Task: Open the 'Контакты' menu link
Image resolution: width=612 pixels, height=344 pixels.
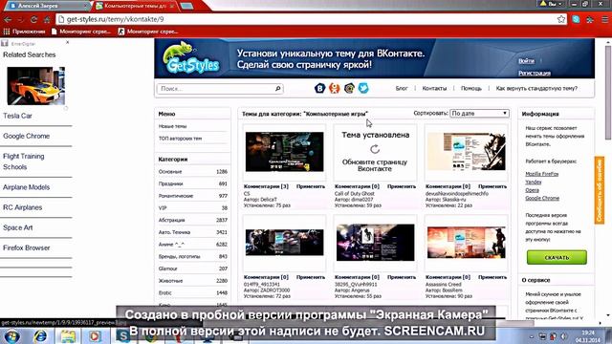Action: [434, 89]
